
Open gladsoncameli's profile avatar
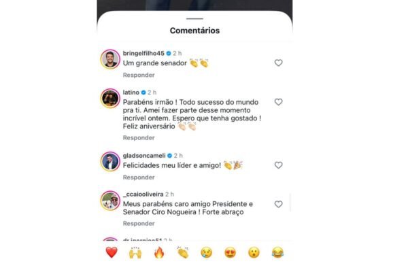[x=110, y=161]
